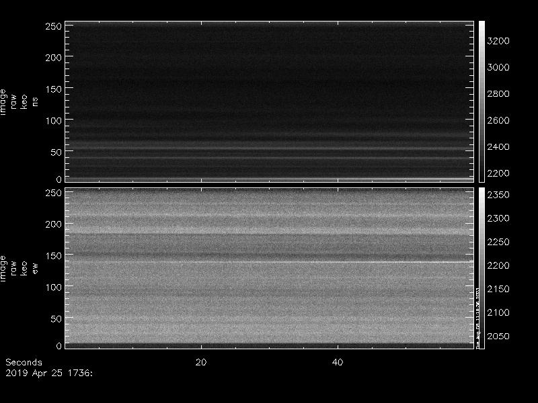Click the '2200' value on the top colorbar
The height and width of the screenshot is (403, 538).
tap(498, 173)
